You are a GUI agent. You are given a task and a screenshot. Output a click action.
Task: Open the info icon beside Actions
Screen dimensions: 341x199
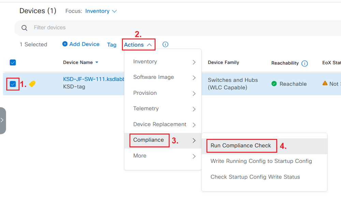click(x=165, y=44)
